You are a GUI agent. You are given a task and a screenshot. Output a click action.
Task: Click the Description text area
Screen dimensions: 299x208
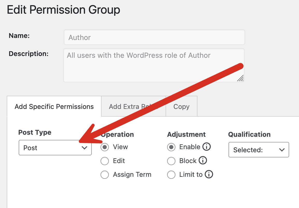pos(154,65)
